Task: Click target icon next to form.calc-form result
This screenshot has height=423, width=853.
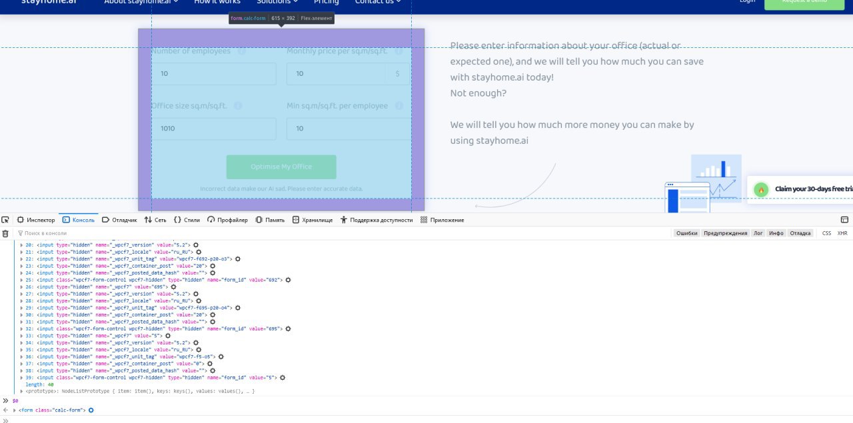Action: click(x=91, y=410)
